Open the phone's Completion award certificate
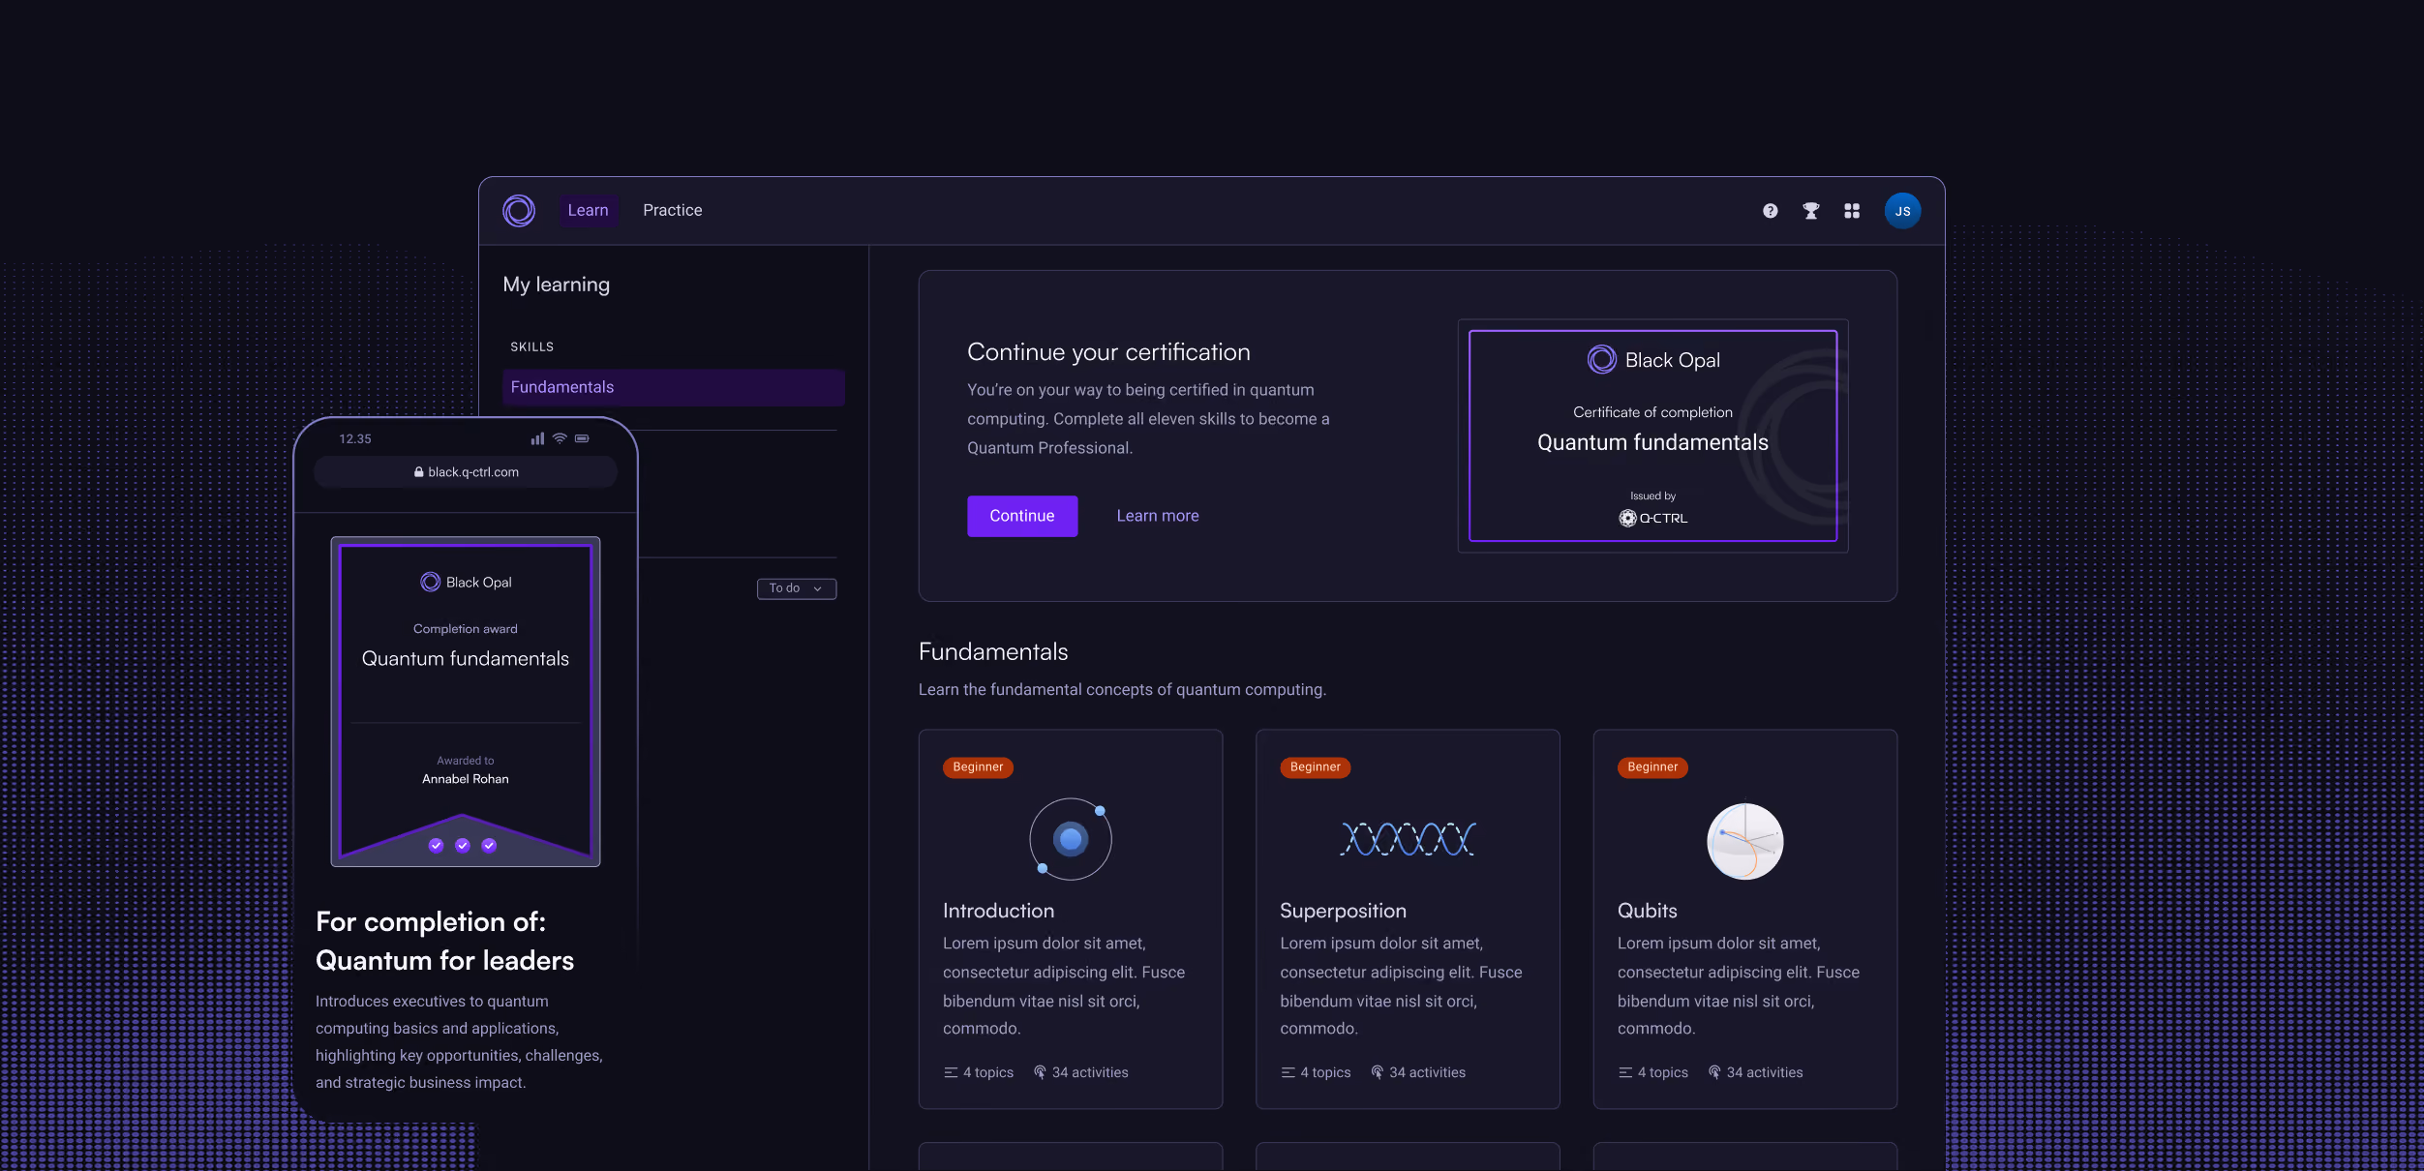The image size is (2424, 1171). point(465,701)
